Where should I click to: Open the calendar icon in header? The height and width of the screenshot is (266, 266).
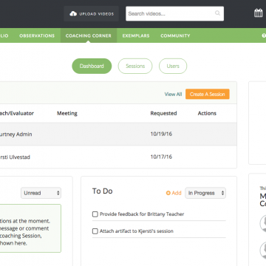[x=259, y=13]
